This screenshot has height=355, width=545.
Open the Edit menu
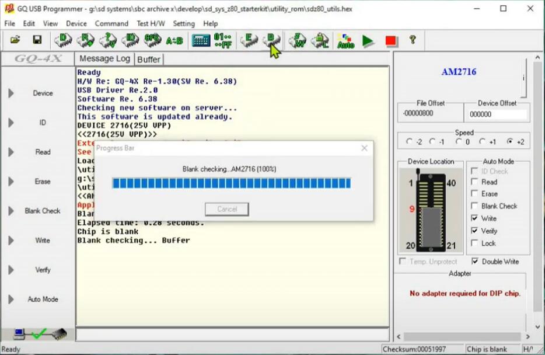[29, 23]
